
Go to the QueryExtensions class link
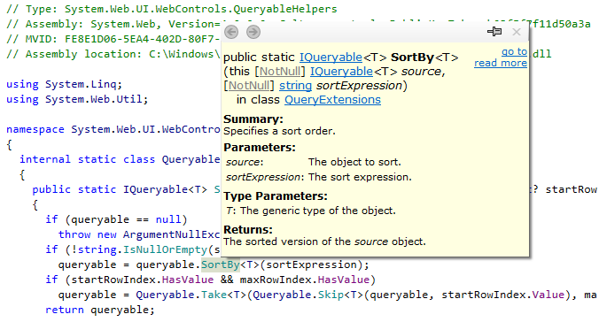click(x=332, y=100)
